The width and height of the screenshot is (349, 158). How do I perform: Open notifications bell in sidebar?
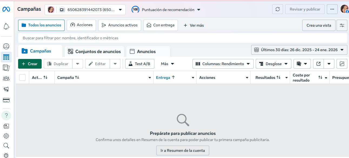pos(6,26)
